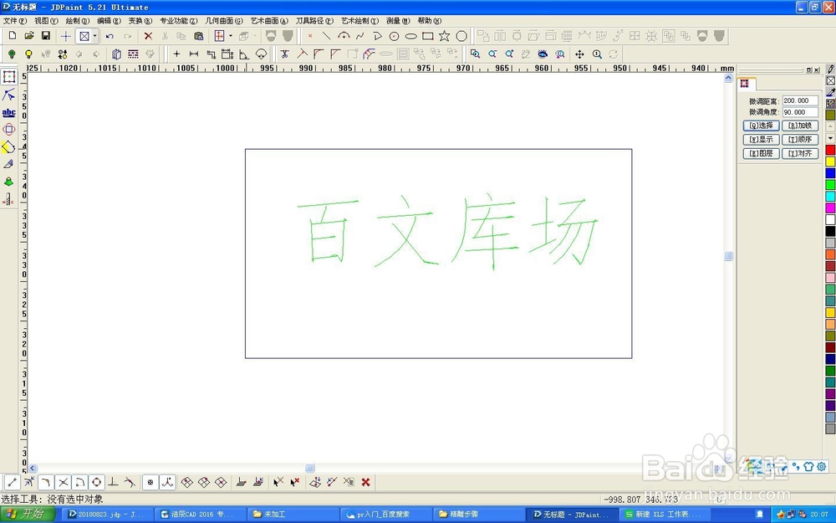Toggle circle quadrant snap in bottom toolbar
The height and width of the screenshot is (523, 836).
[96, 483]
